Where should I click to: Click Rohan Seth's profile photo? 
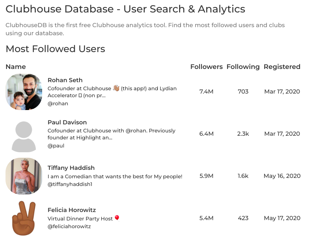24,92
